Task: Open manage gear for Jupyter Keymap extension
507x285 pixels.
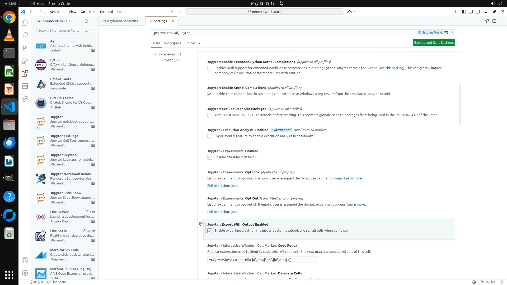Action: point(93,164)
